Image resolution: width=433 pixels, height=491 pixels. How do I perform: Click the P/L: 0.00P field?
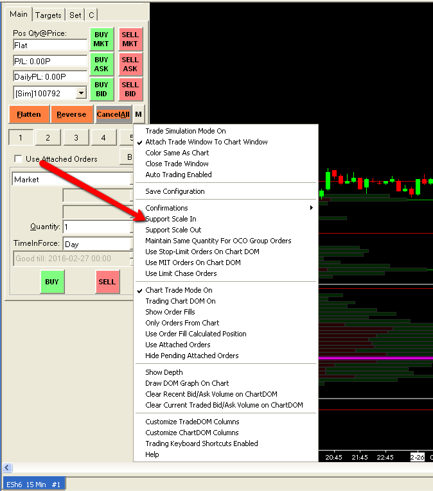tap(50, 61)
